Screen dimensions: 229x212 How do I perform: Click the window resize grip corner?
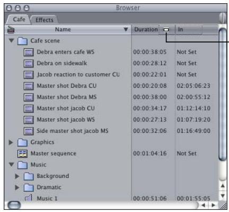point(224,206)
